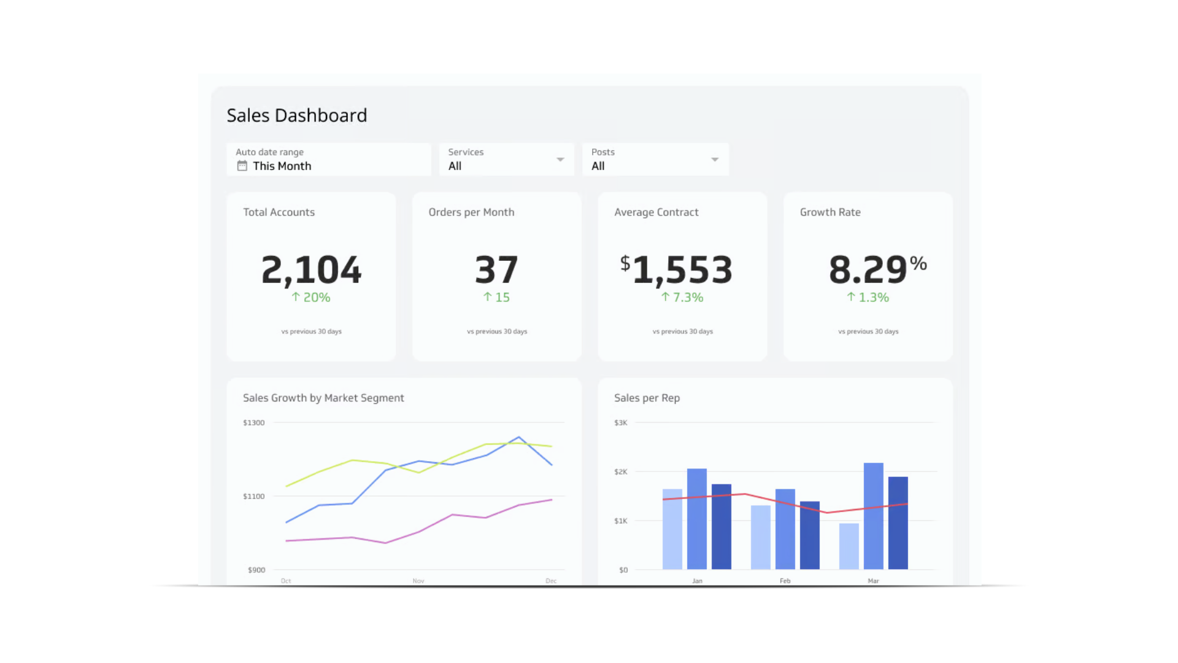The image size is (1178, 663).
Task: Select the Posts filter set to All
Action: click(656, 160)
